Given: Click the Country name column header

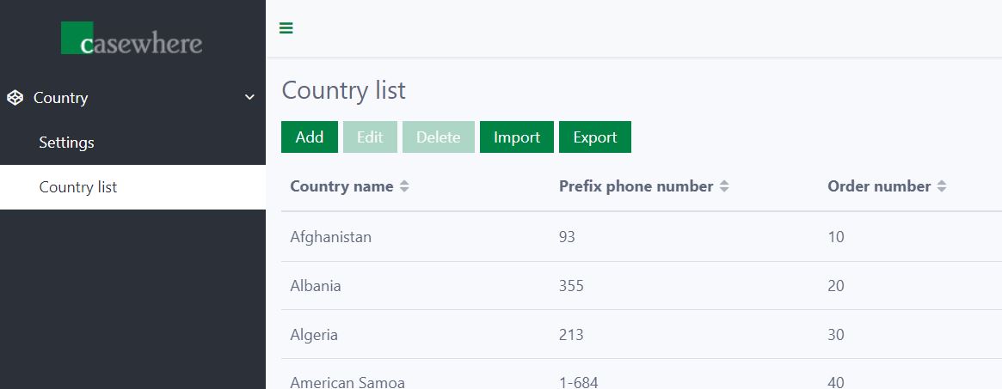Looking at the screenshot, I should tap(341, 186).
